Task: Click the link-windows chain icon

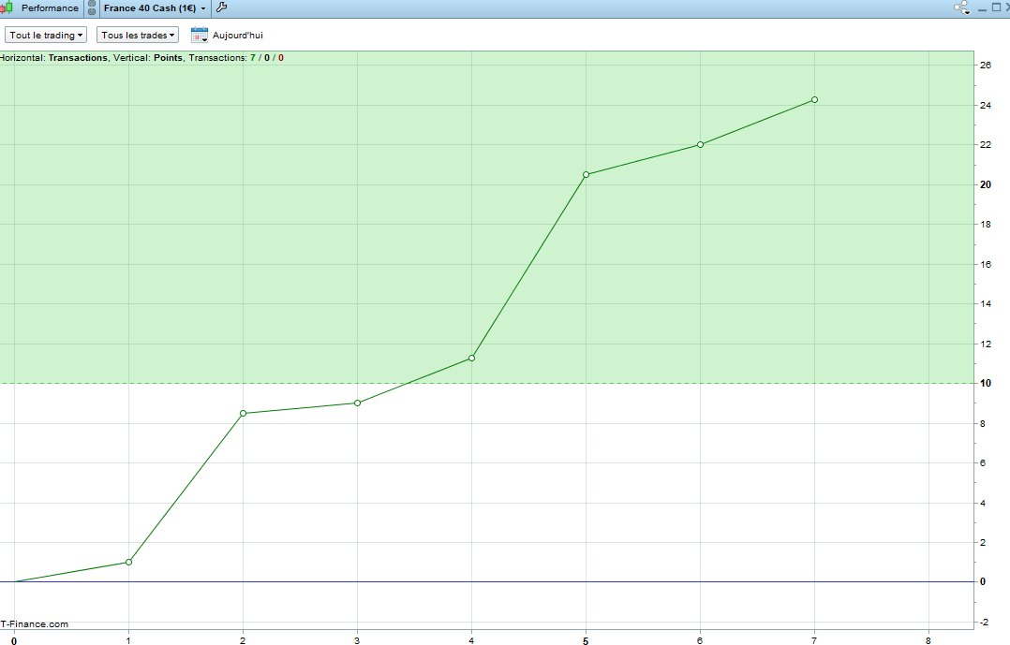Action: pos(92,7)
